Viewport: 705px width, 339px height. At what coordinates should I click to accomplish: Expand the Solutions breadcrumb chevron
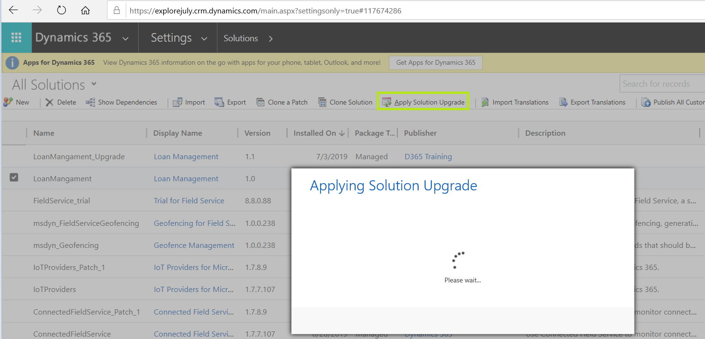point(271,38)
